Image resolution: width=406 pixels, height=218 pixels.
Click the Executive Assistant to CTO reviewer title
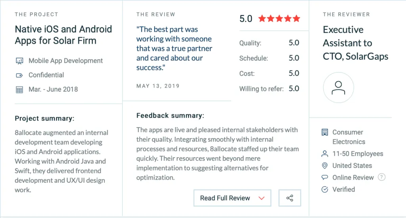356,43
